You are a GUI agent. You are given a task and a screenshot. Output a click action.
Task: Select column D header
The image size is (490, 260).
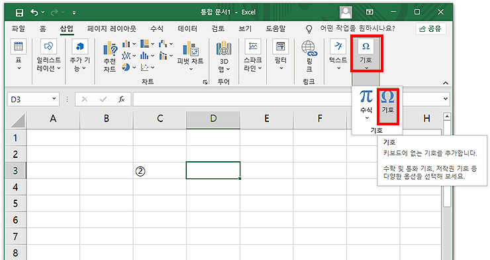coord(213,119)
